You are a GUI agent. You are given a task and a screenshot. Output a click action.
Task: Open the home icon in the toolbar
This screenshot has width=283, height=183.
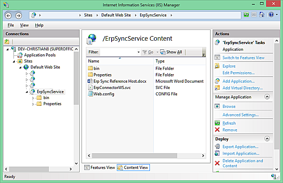coord(262,15)
